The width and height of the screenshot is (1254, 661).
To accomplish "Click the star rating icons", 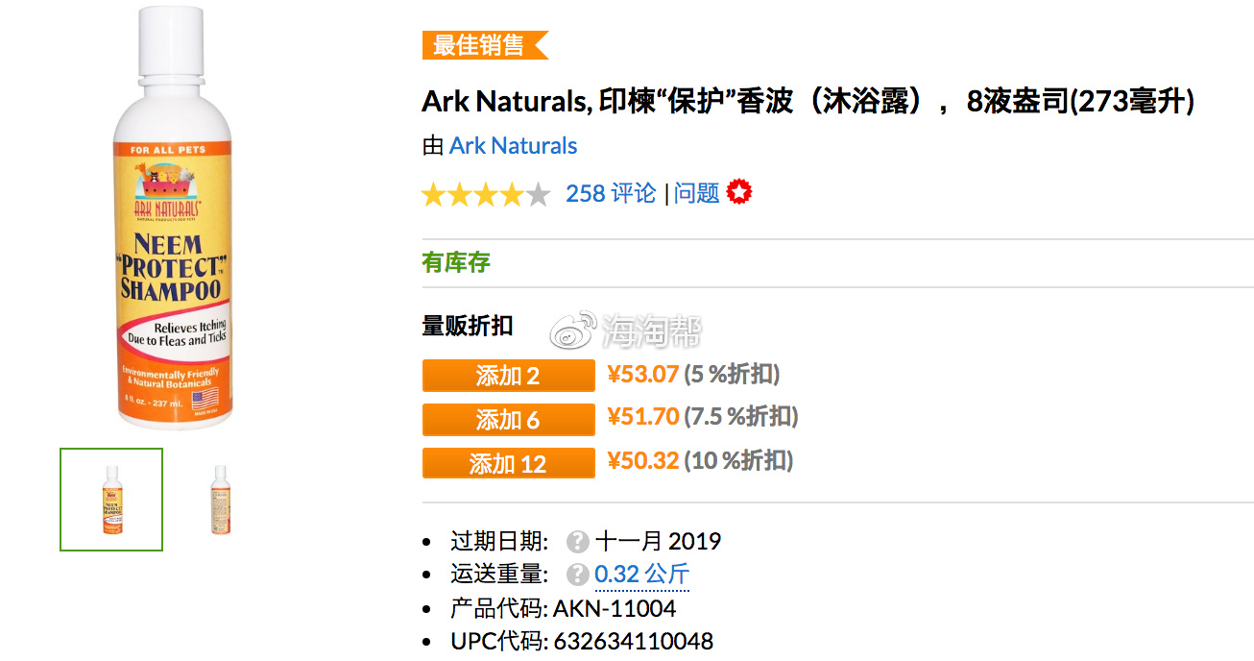I will pyautogui.click(x=486, y=194).
